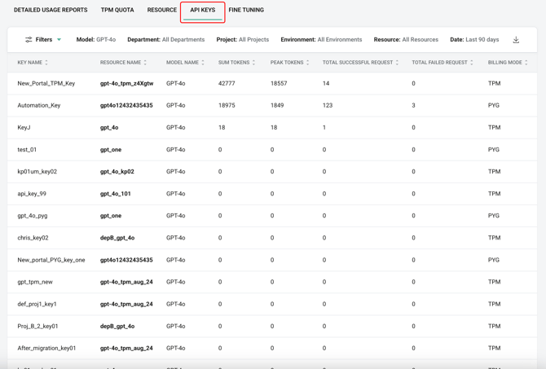Click successful request count 123
The height and width of the screenshot is (369, 546).
pyautogui.click(x=328, y=105)
